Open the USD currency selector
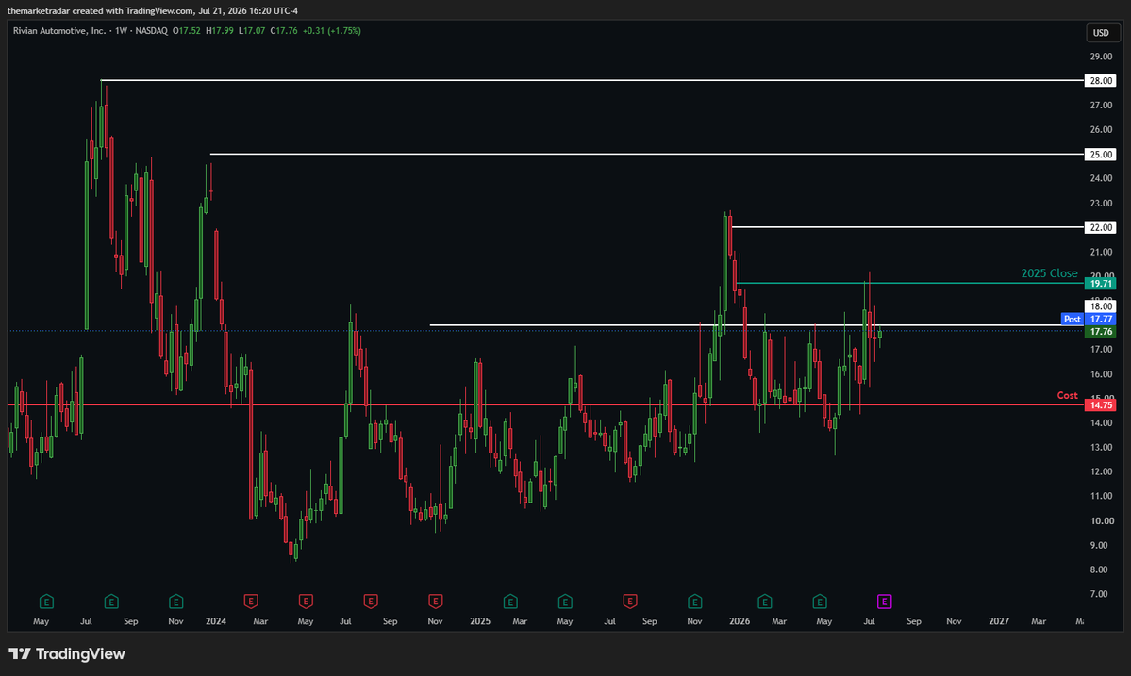Image resolution: width=1131 pixels, height=676 pixels. coord(1101,32)
